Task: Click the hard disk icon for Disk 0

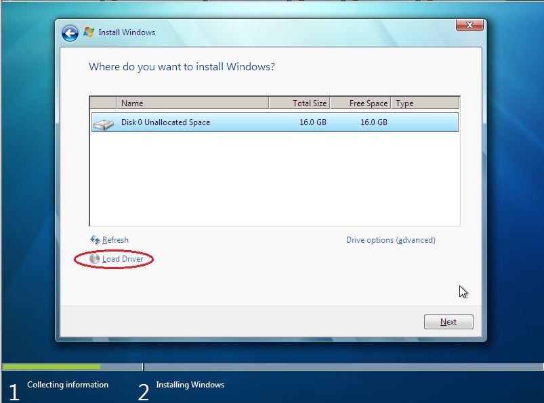Action: [104, 124]
